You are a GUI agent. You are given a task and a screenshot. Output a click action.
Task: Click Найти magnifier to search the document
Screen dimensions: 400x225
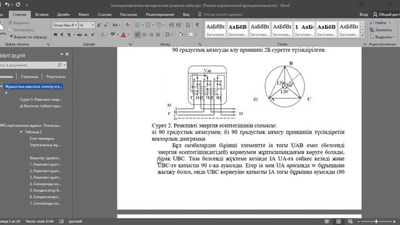[x=378, y=22]
